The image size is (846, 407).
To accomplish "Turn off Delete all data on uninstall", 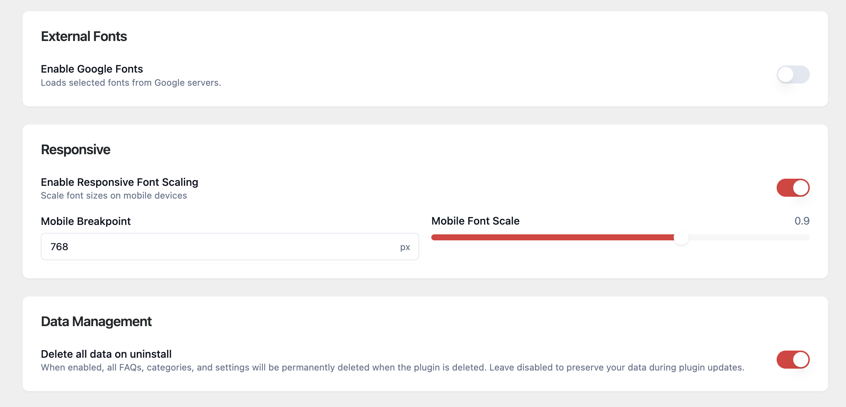I will pyautogui.click(x=793, y=360).
